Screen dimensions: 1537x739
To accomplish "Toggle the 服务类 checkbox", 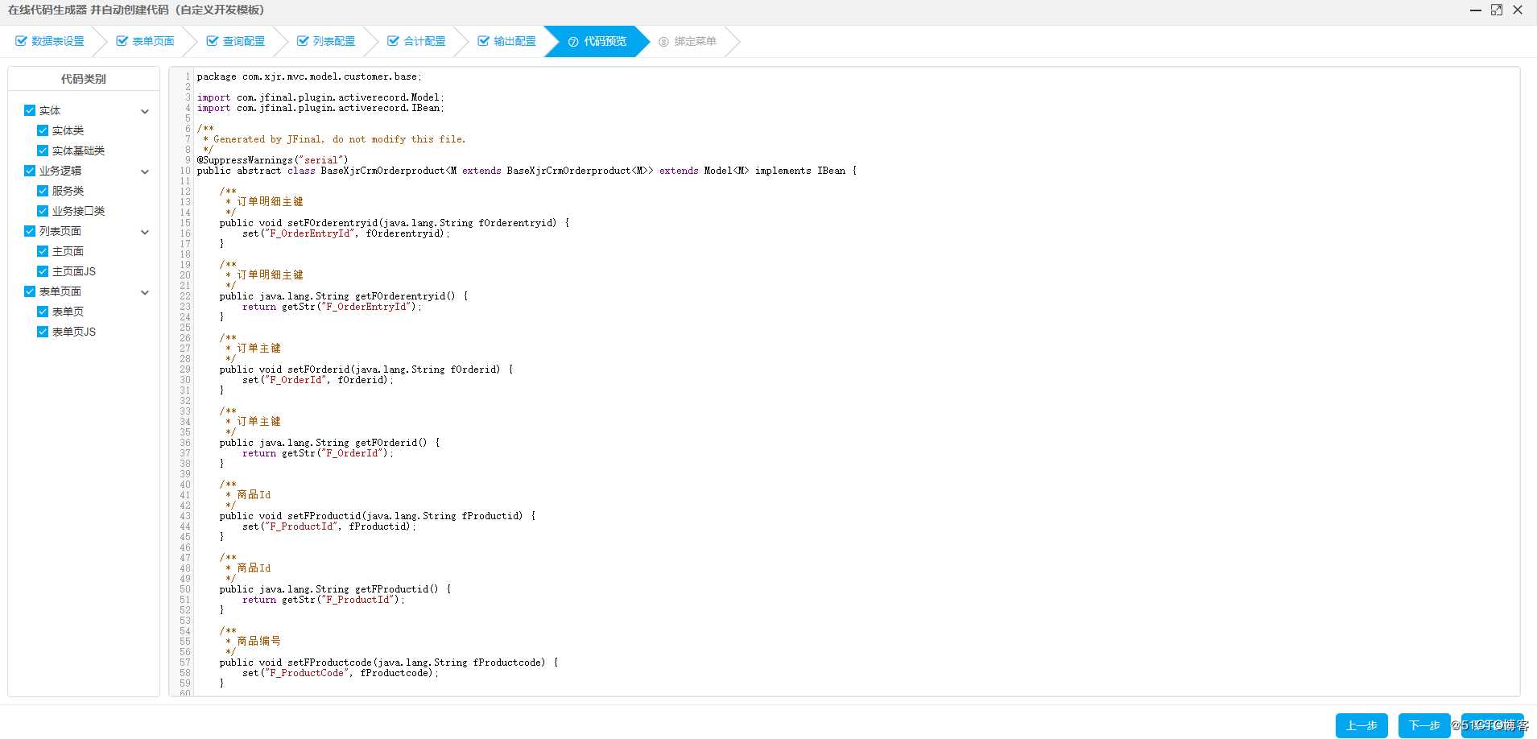I will (43, 191).
